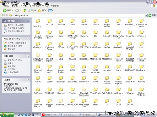Select the Bargain Buddy folder

point(107,23)
